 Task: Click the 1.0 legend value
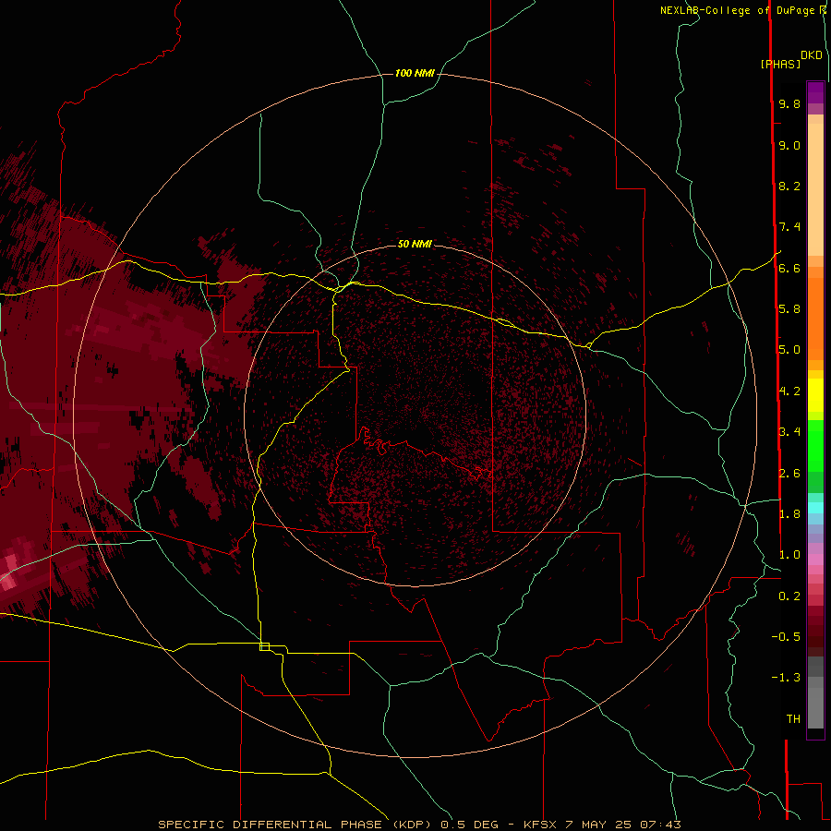point(789,555)
